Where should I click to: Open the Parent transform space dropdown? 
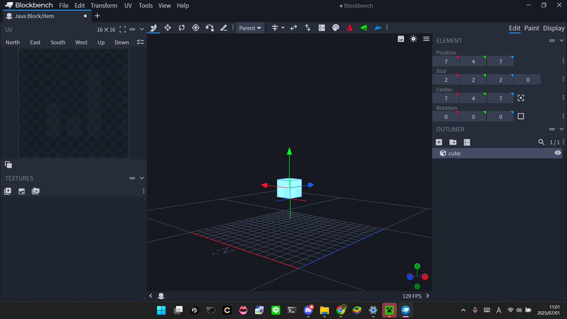click(250, 28)
